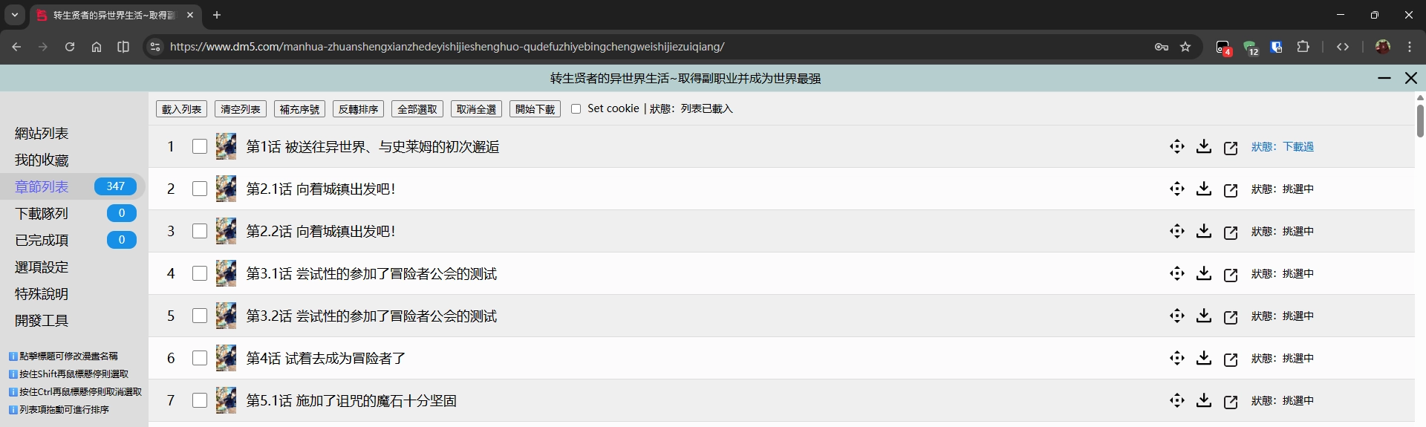Viewport: 1426px width, 427px height.
Task: Click the thumbnail of chapter 第3.1话
Action: 226,274
